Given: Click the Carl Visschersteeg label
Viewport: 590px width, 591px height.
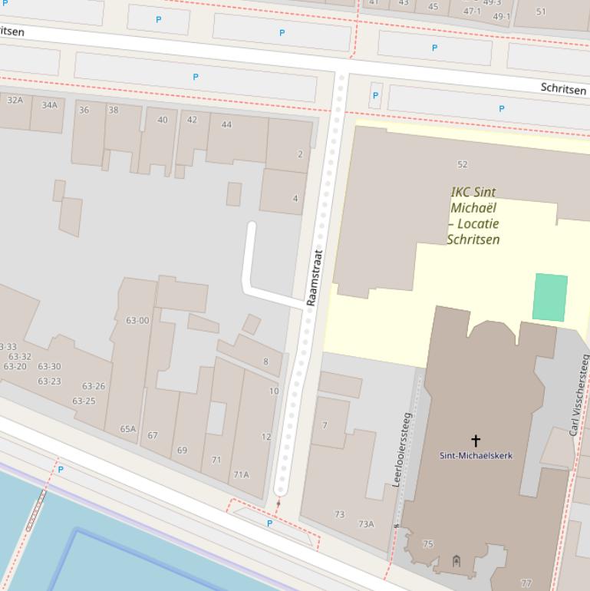Looking at the screenshot, I should (x=578, y=395).
